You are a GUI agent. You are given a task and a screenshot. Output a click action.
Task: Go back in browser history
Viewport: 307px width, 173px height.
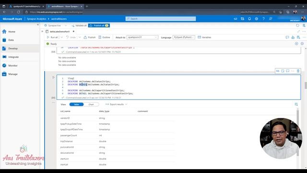pos(4,12)
